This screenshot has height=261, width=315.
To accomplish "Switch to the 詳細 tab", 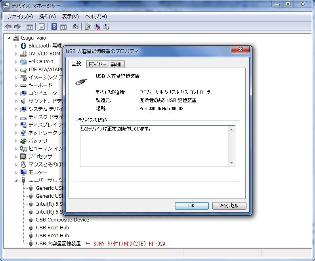I will point(116,64).
